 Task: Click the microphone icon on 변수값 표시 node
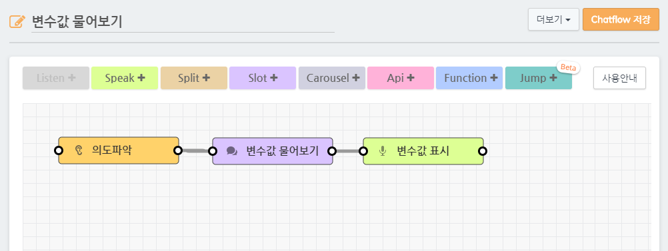[x=383, y=151]
